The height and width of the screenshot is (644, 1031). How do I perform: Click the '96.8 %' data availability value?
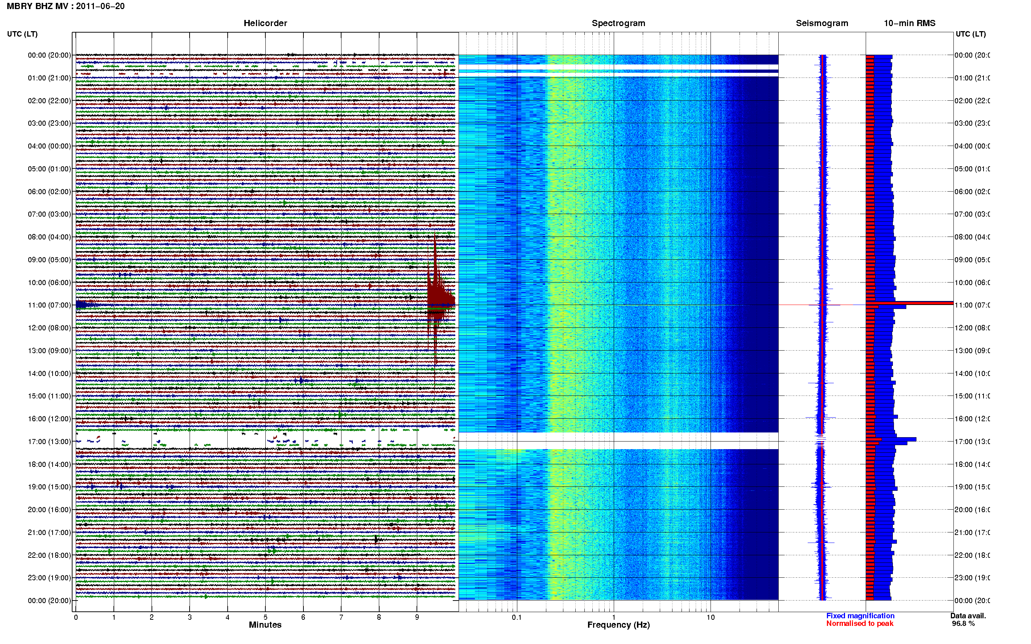coord(963,624)
